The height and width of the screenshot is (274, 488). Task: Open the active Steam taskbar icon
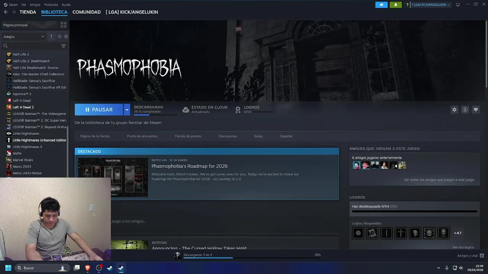point(120,268)
